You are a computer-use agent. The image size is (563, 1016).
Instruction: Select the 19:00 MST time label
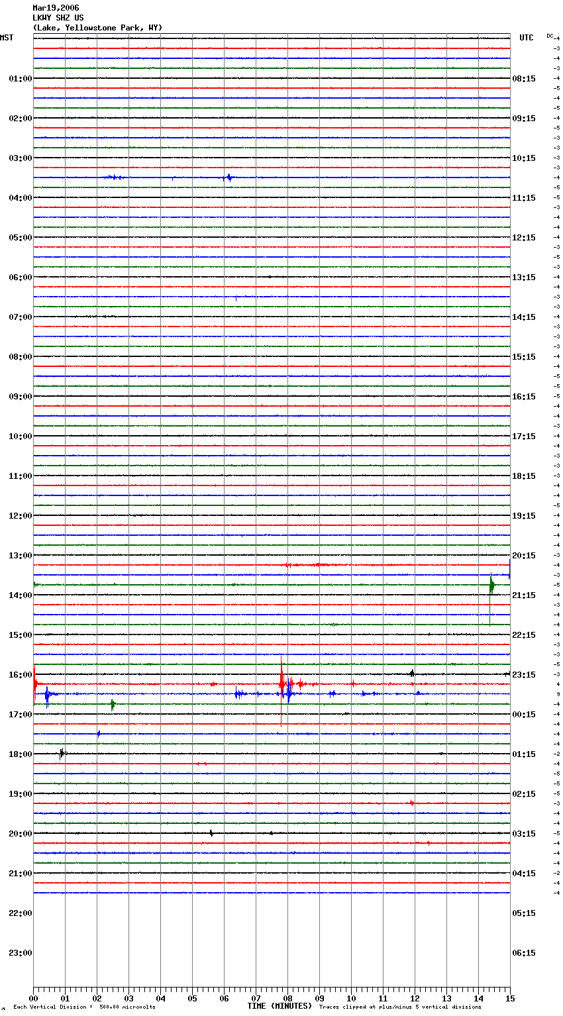click(x=20, y=794)
